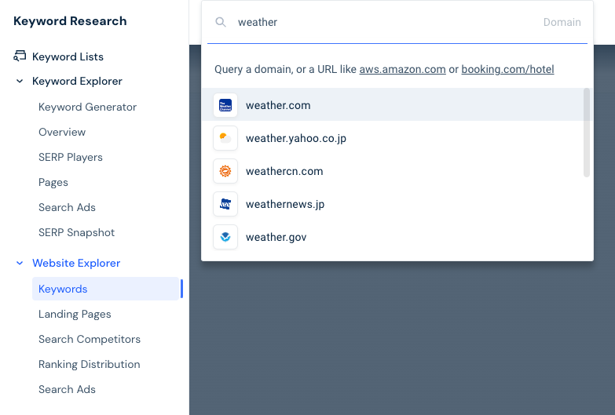Image resolution: width=615 pixels, height=415 pixels.
Task: Open the Domain type selector
Action: [x=562, y=22]
